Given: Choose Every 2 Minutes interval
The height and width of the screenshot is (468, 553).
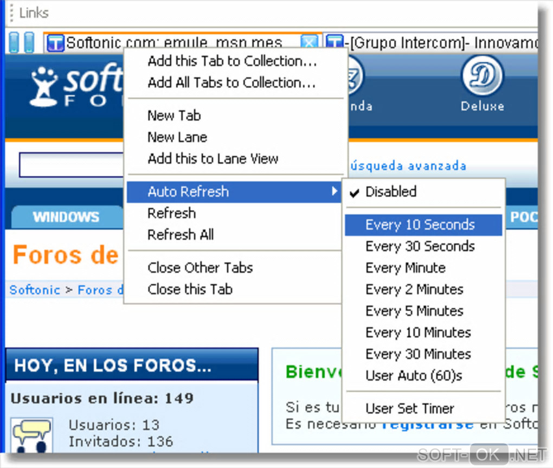Looking at the screenshot, I should click(x=423, y=289).
